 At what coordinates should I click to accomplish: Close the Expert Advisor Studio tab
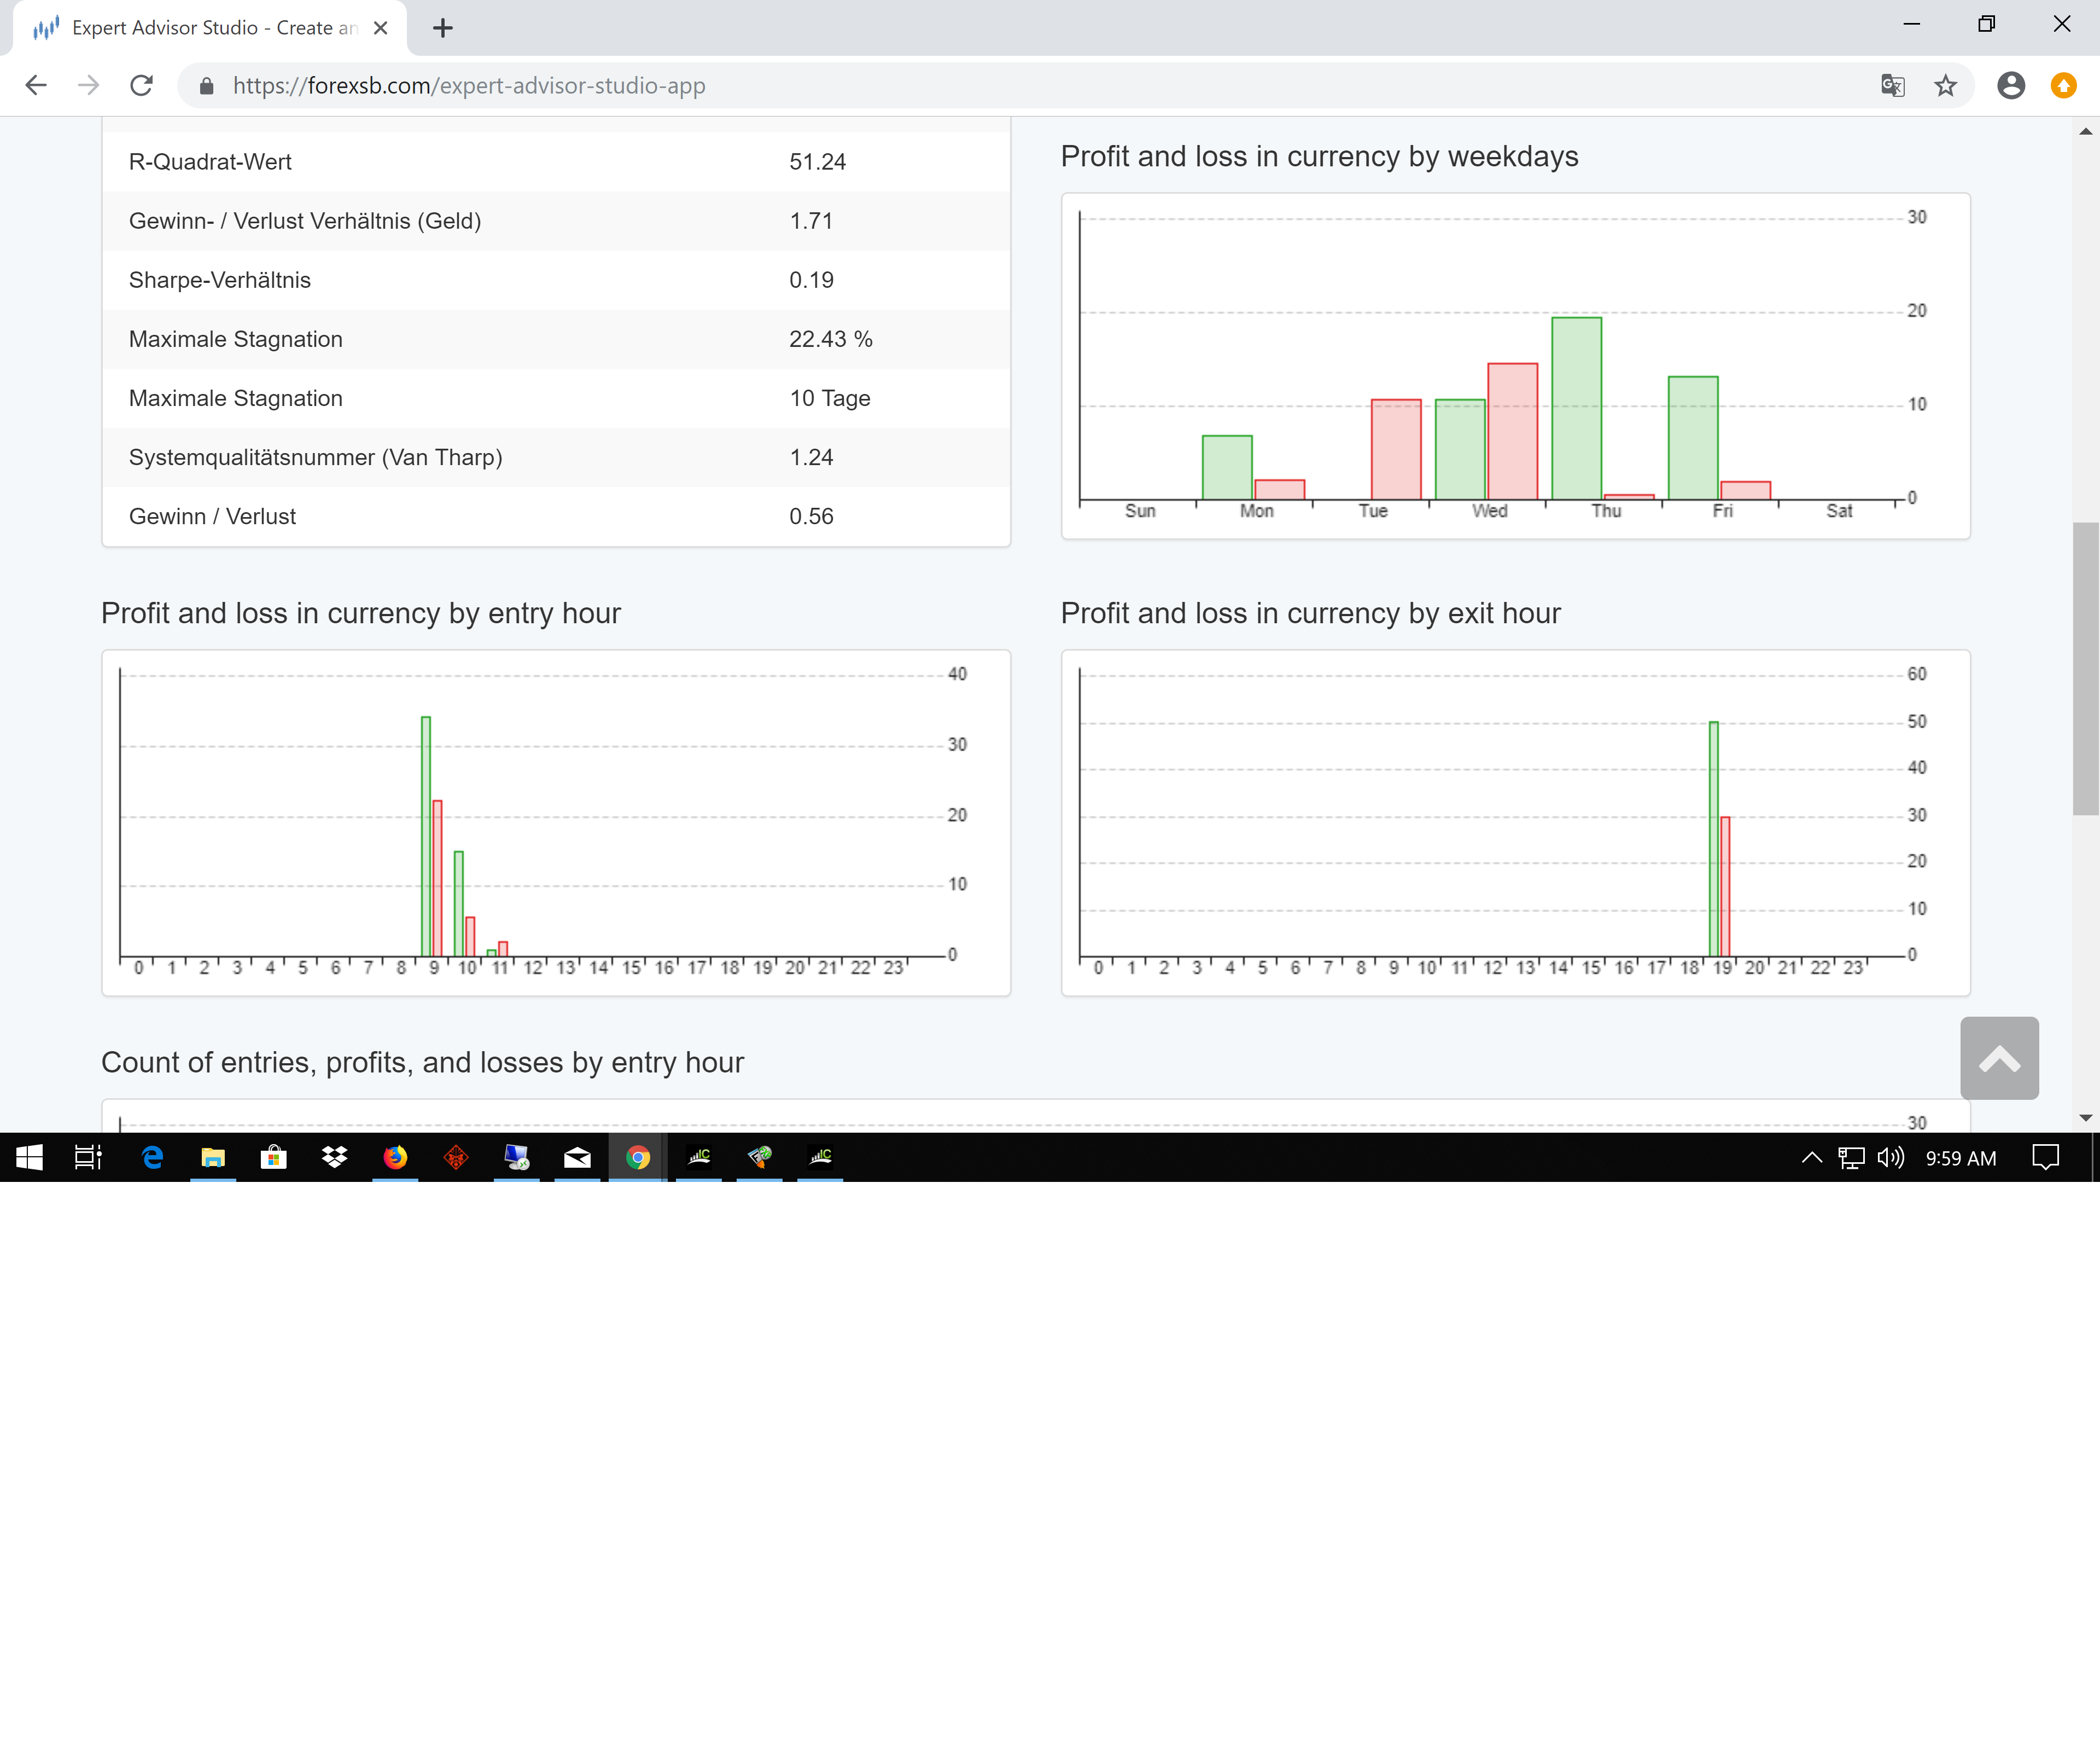click(x=380, y=28)
